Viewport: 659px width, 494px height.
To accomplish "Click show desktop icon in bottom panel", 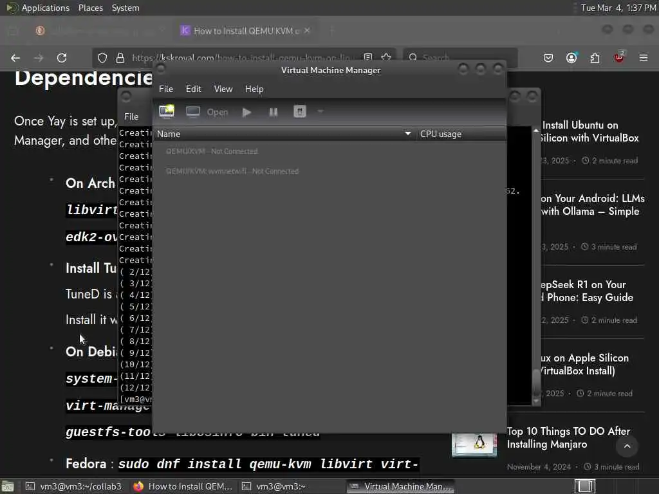I will click(x=8, y=487).
